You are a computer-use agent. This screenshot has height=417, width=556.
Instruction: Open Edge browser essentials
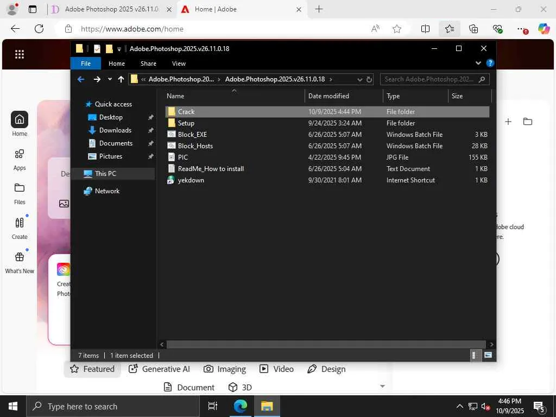[497, 29]
